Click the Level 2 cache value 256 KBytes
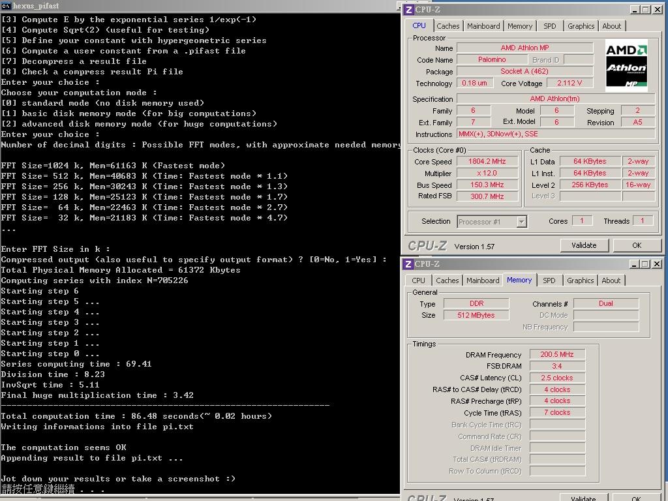Image resolution: width=668 pixels, height=501 pixels. [x=590, y=185]
